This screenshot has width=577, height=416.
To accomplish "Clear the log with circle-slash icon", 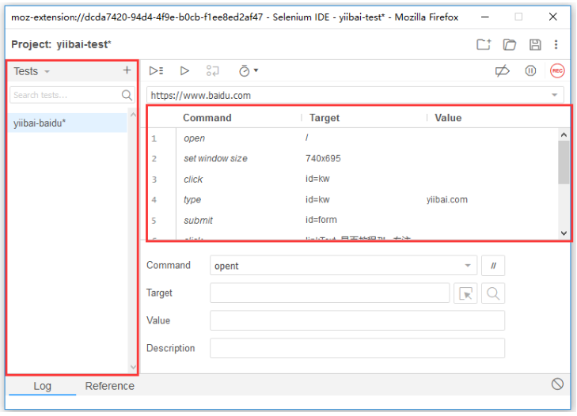I will coord(557,384).
